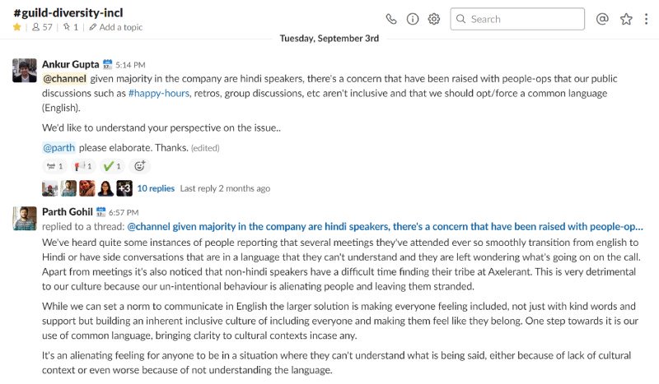The image size is (659, 384).
Task: Add a topic to the channel
Action: (115, 27)
